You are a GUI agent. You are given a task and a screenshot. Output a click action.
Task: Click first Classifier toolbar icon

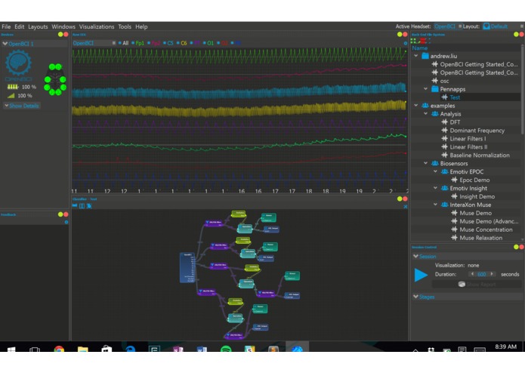pos(75,205)
